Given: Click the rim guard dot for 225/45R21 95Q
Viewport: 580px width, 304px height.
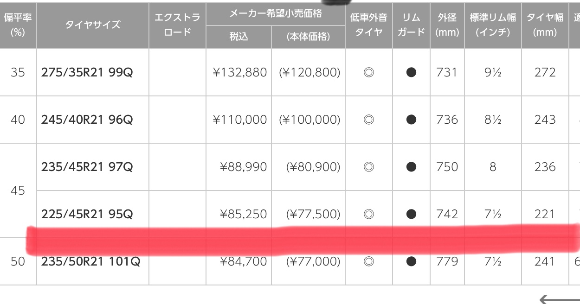Looking at the screenshot, I should tap(411, 214).
